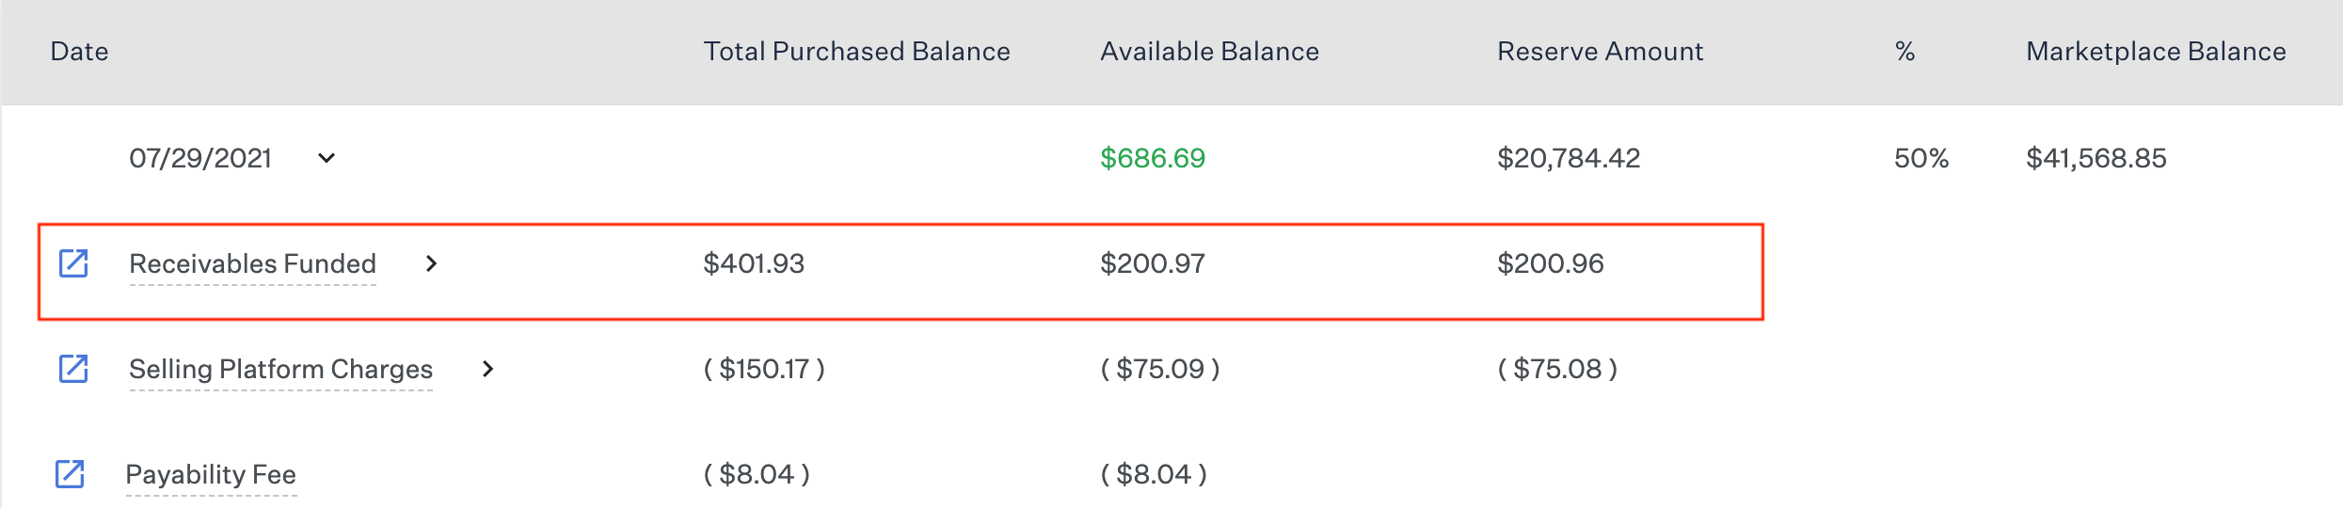Click the $41,568.85 marketplace balance value
2343x508 pixels.
pos(2096,158)
